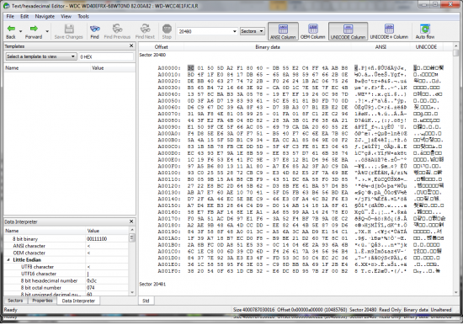Viewport: 463px width, 325px height.
Task: Open the File menu
Action: [x=10, y=17]
